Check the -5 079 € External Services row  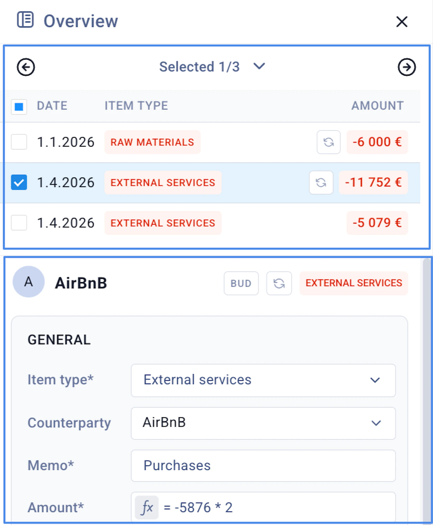click(x=19, y=223)
